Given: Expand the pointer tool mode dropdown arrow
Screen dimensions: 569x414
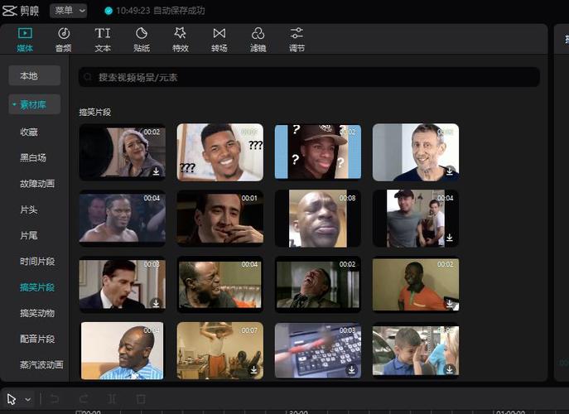Looking at the screenshot, I should [x=28, y=399].
